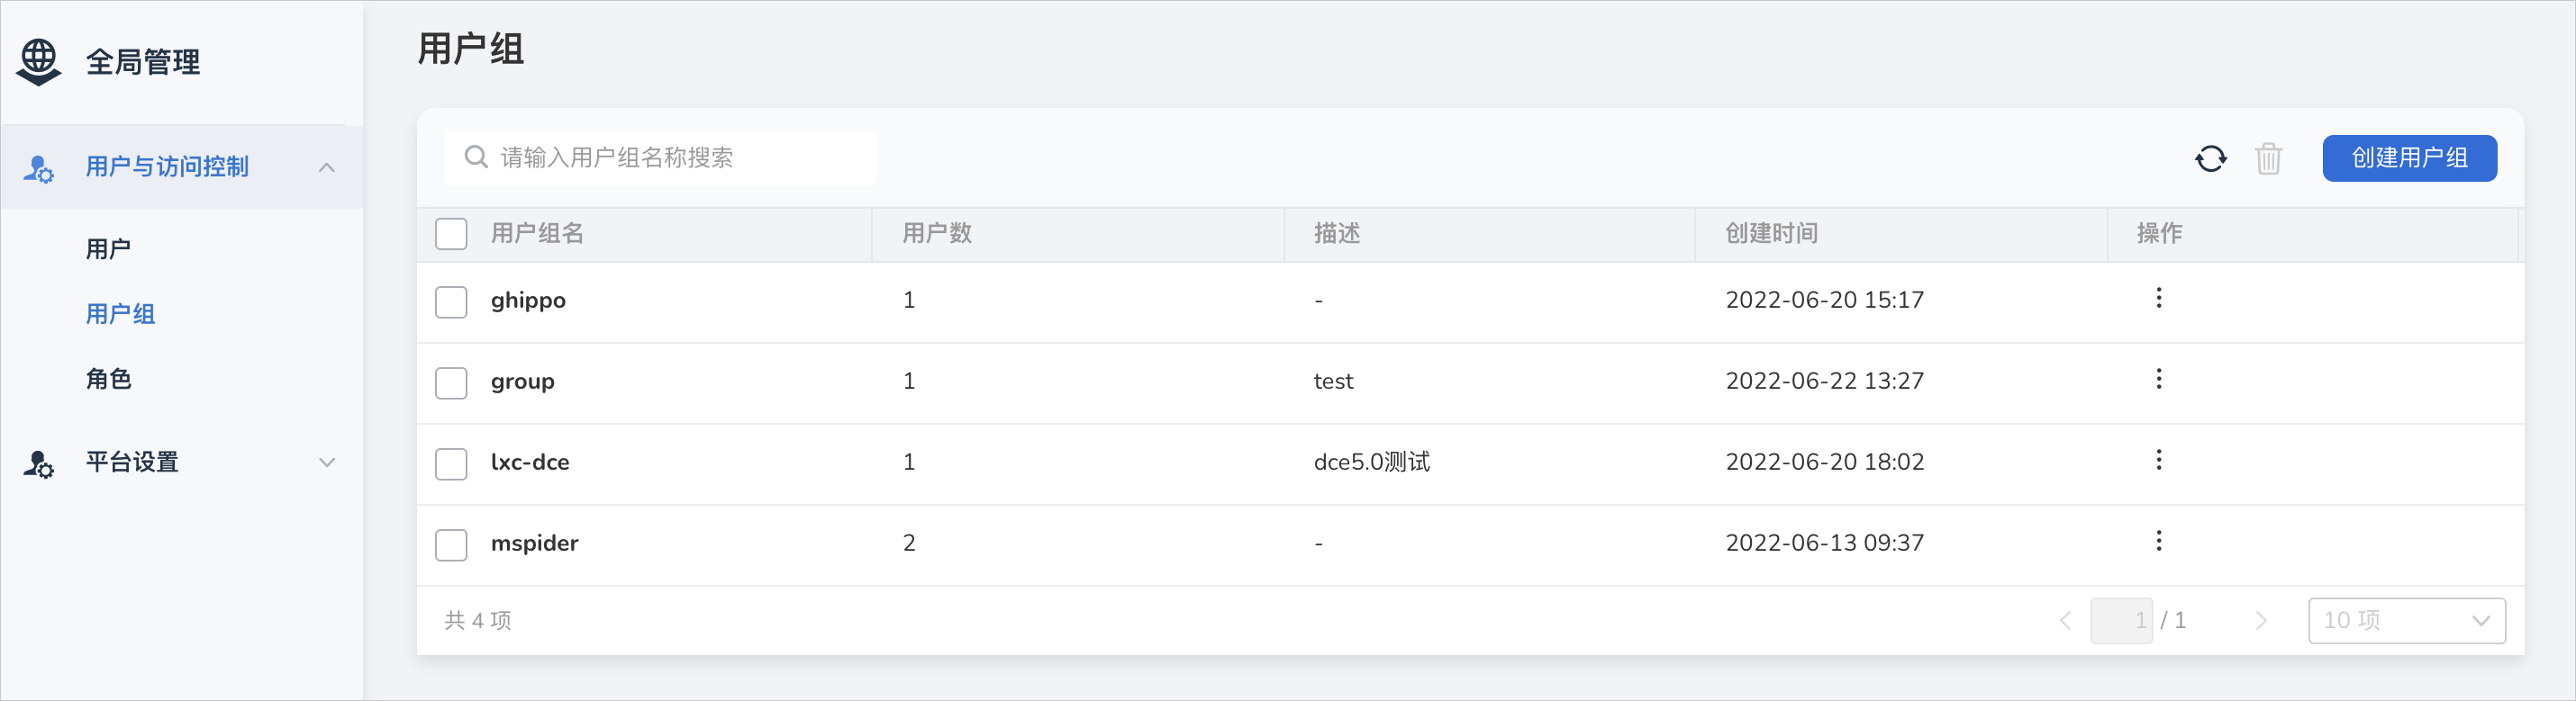Refresh the user group list
This screenshot has height=701, width=2576.
pos(2211,158)
